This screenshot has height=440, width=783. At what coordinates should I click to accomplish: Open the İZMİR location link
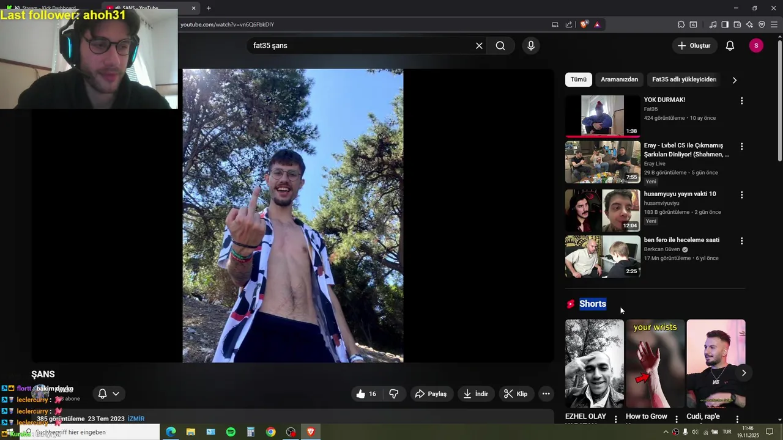coord(136,419)
